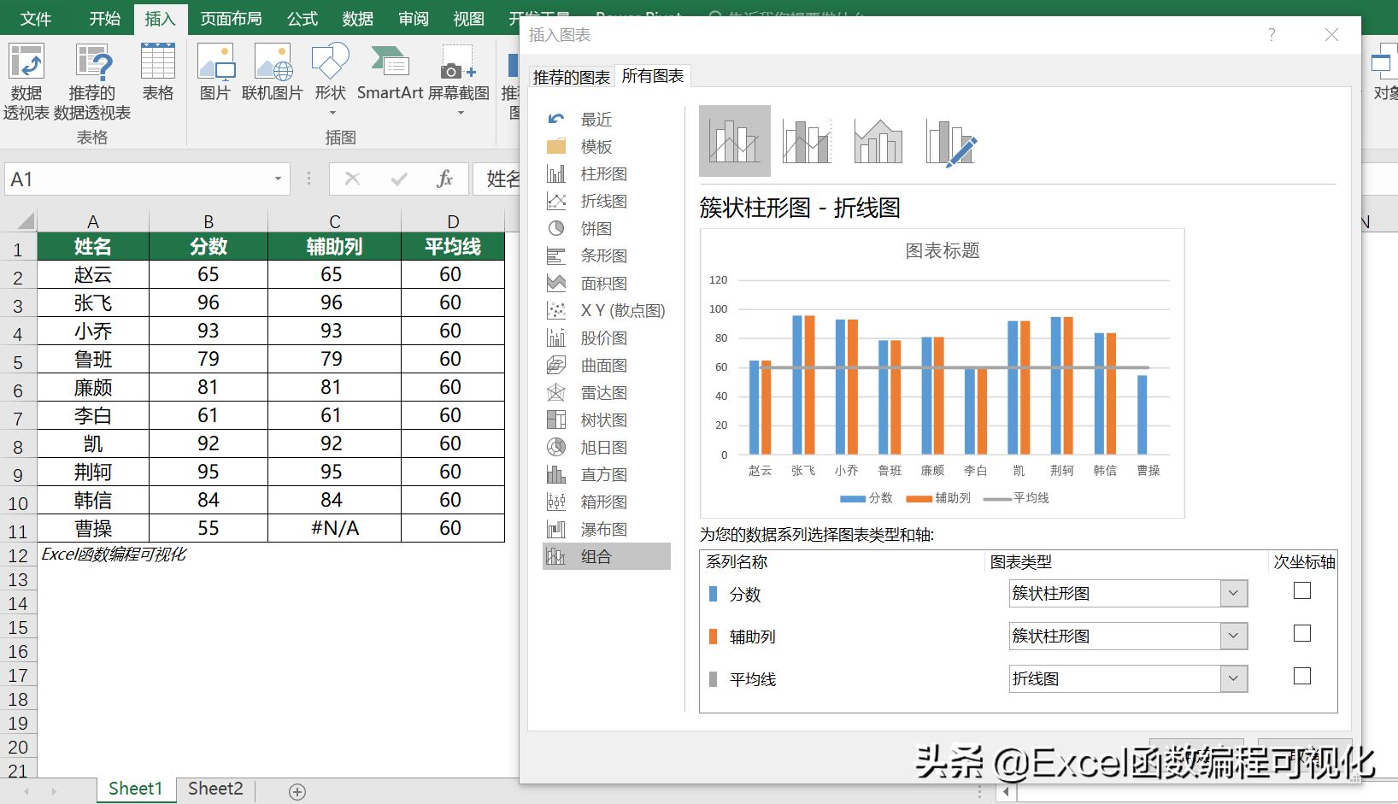Select cell A6 containing 廉颇
Viewport: 1398px width, 804px height.
(93, 387)
